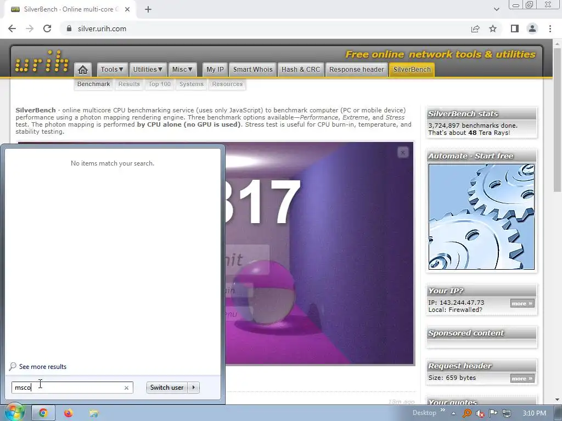Open the Utilities dropdown menu

148,70
